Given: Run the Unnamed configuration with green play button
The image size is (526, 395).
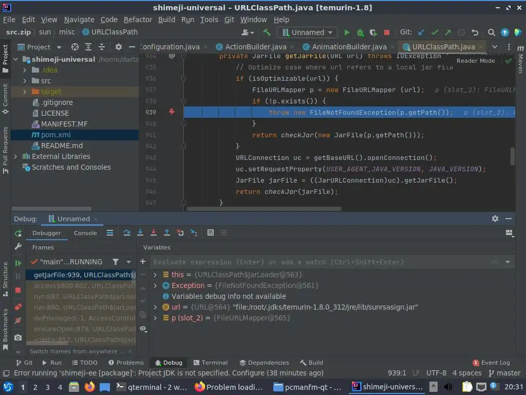Looking at the screenshot, I should [347, 32].
